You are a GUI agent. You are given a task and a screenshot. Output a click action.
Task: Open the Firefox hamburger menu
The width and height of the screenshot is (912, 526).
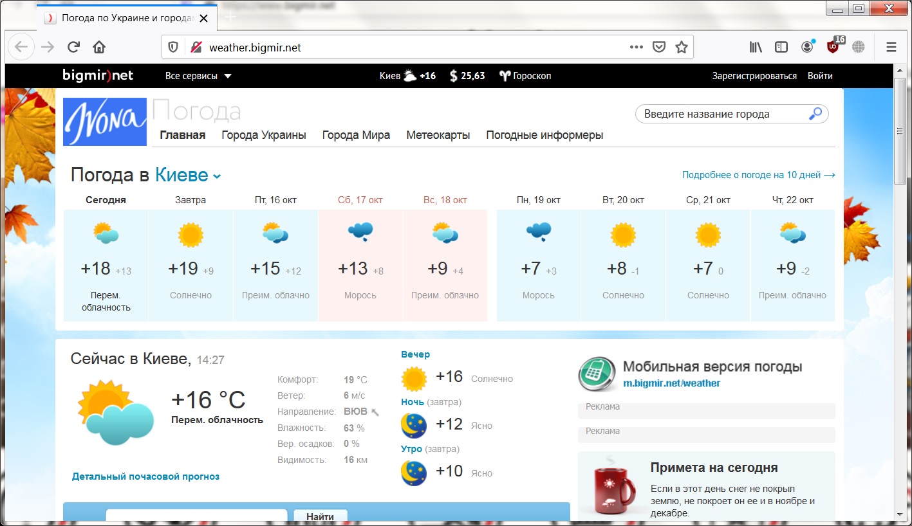[x=891, y=47]
